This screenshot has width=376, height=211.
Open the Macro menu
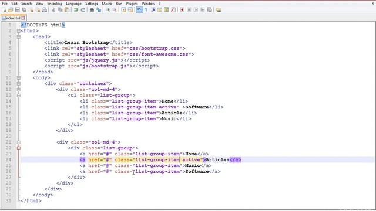click(107, 4)
